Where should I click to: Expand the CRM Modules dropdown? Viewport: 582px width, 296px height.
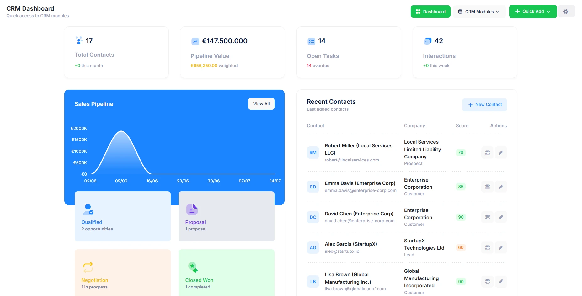[x=478, y=12]
